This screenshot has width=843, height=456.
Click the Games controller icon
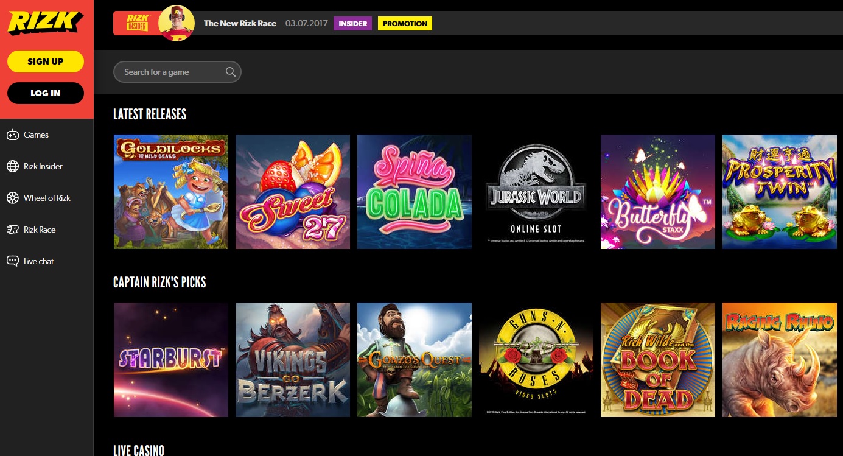pos(12,135)
